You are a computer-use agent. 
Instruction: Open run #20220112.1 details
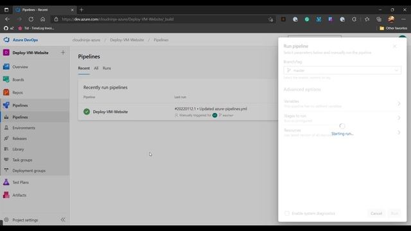click(x=211, y=108)
